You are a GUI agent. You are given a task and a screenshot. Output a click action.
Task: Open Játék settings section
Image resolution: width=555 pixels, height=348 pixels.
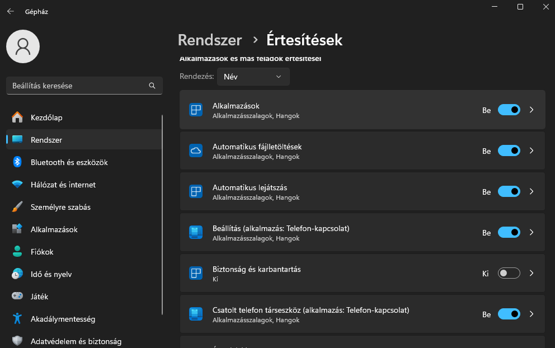(x=84, y=297)
